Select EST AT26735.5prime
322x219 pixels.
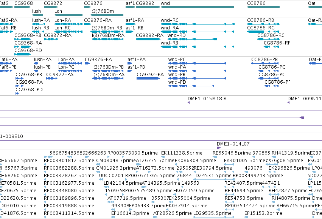[138, 164]
